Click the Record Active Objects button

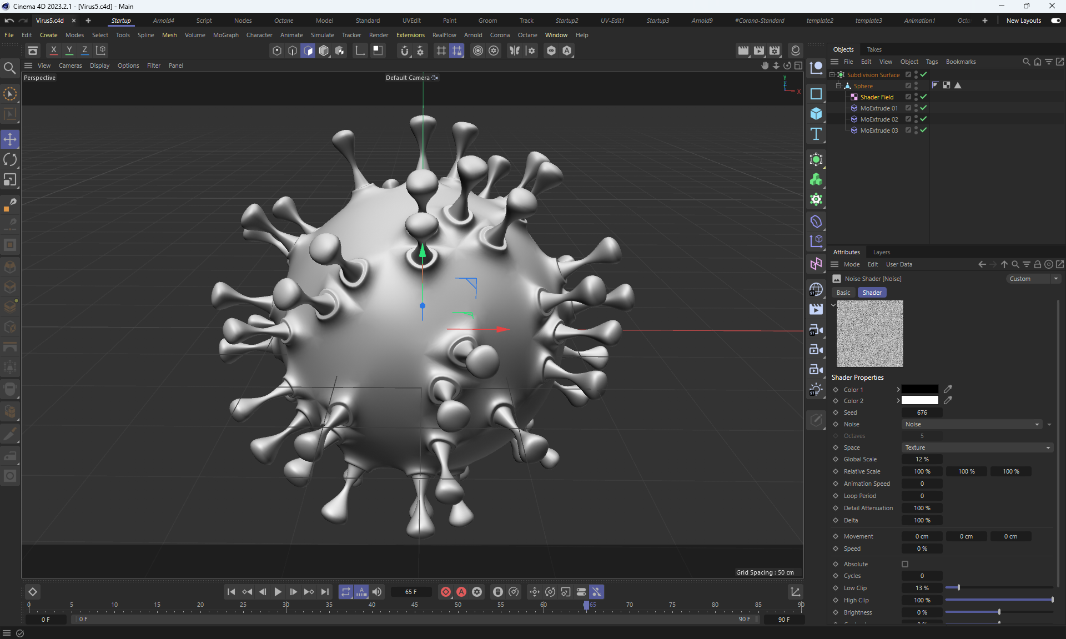click(445, 592)
